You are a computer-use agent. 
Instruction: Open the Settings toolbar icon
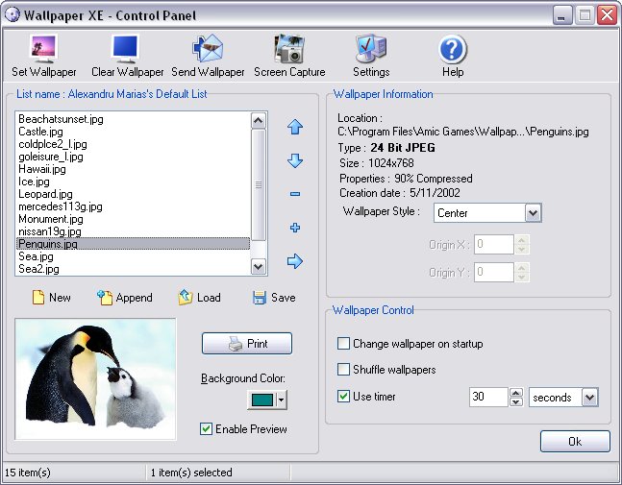click(371, 48)
